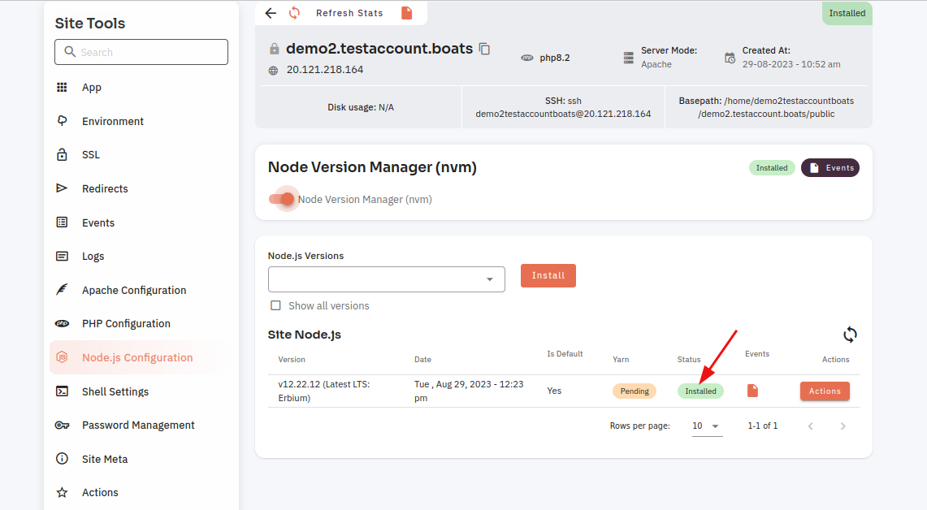The image size is (927, 510).
Task: Click the Is Default column header
Action: click(x=565, y=354)
